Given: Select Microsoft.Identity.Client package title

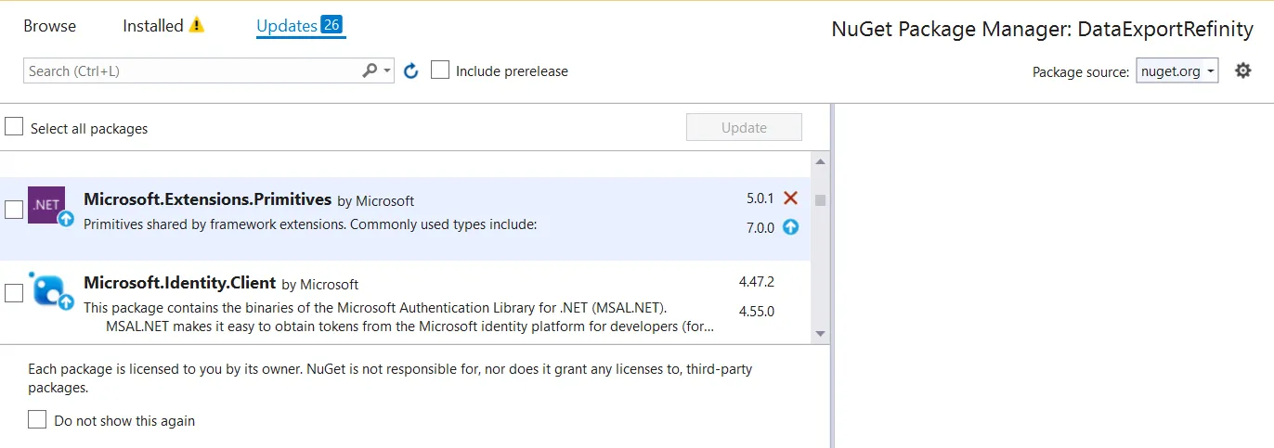Looking at the screenshot, I should pos(179,283).
